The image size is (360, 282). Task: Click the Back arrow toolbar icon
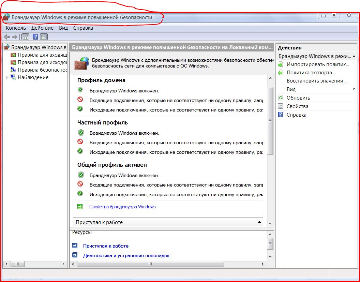click(x=7, y=37)
